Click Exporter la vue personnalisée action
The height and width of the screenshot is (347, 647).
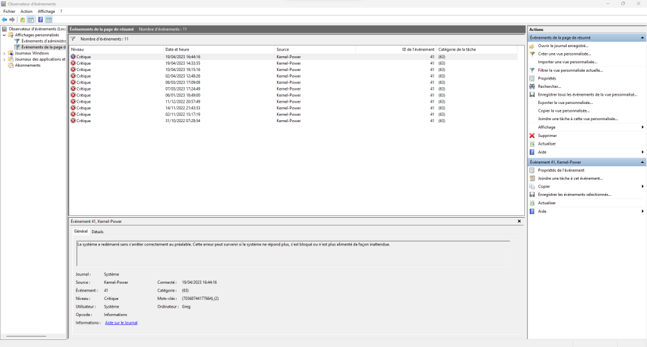pos(565,103)
